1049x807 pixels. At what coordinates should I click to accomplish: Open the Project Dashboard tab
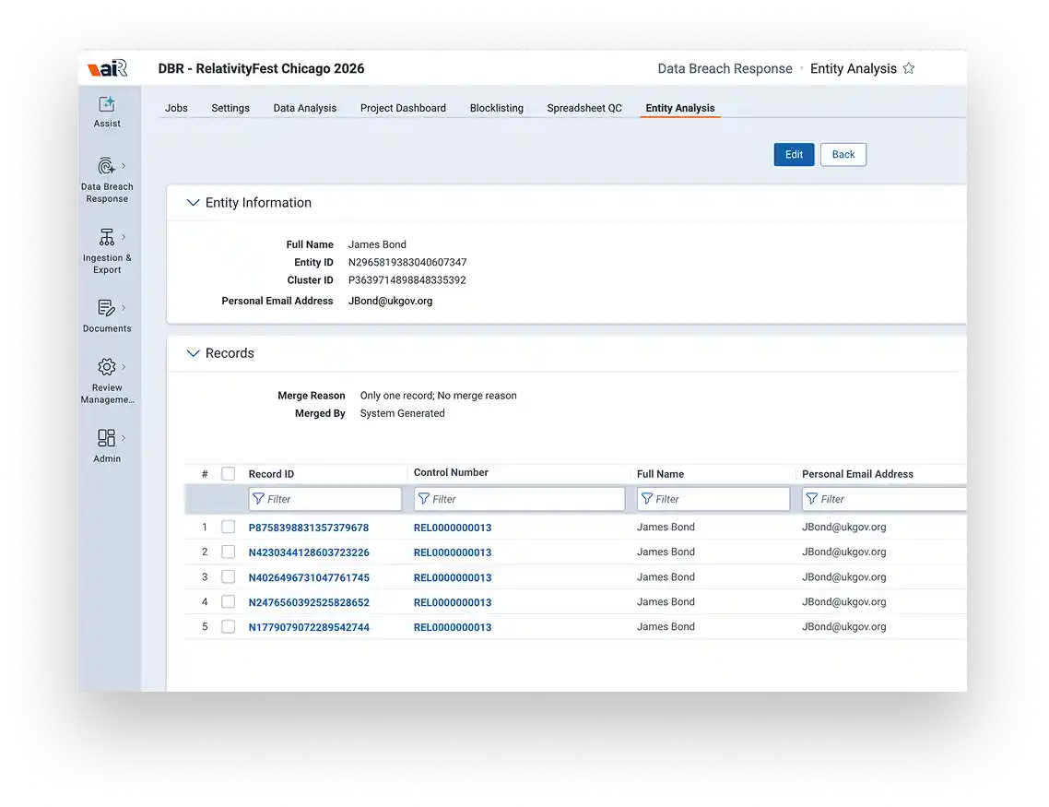(403, 108)
